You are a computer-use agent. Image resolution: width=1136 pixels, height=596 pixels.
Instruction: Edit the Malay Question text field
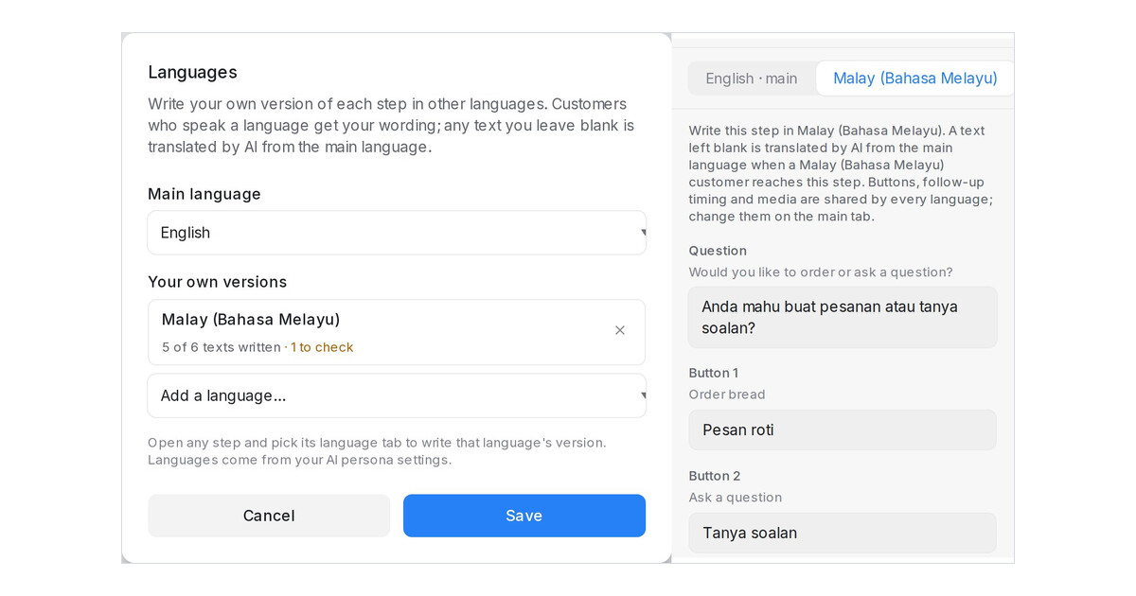[843, 317]
